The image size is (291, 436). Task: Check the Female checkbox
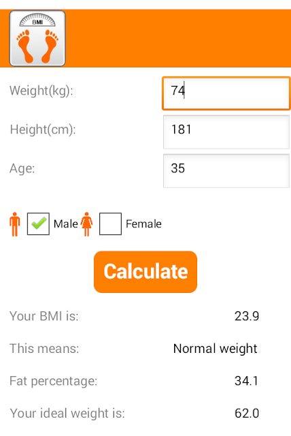point(110,224)
